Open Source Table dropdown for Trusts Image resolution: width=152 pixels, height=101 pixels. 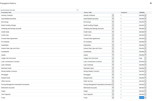tap(113, 98)
